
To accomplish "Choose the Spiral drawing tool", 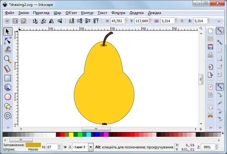I will tap(8, 116).
